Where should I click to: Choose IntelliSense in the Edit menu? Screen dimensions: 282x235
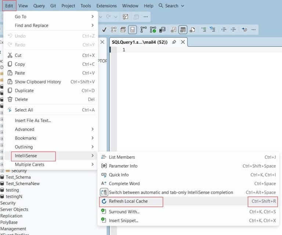pos(51,156)
